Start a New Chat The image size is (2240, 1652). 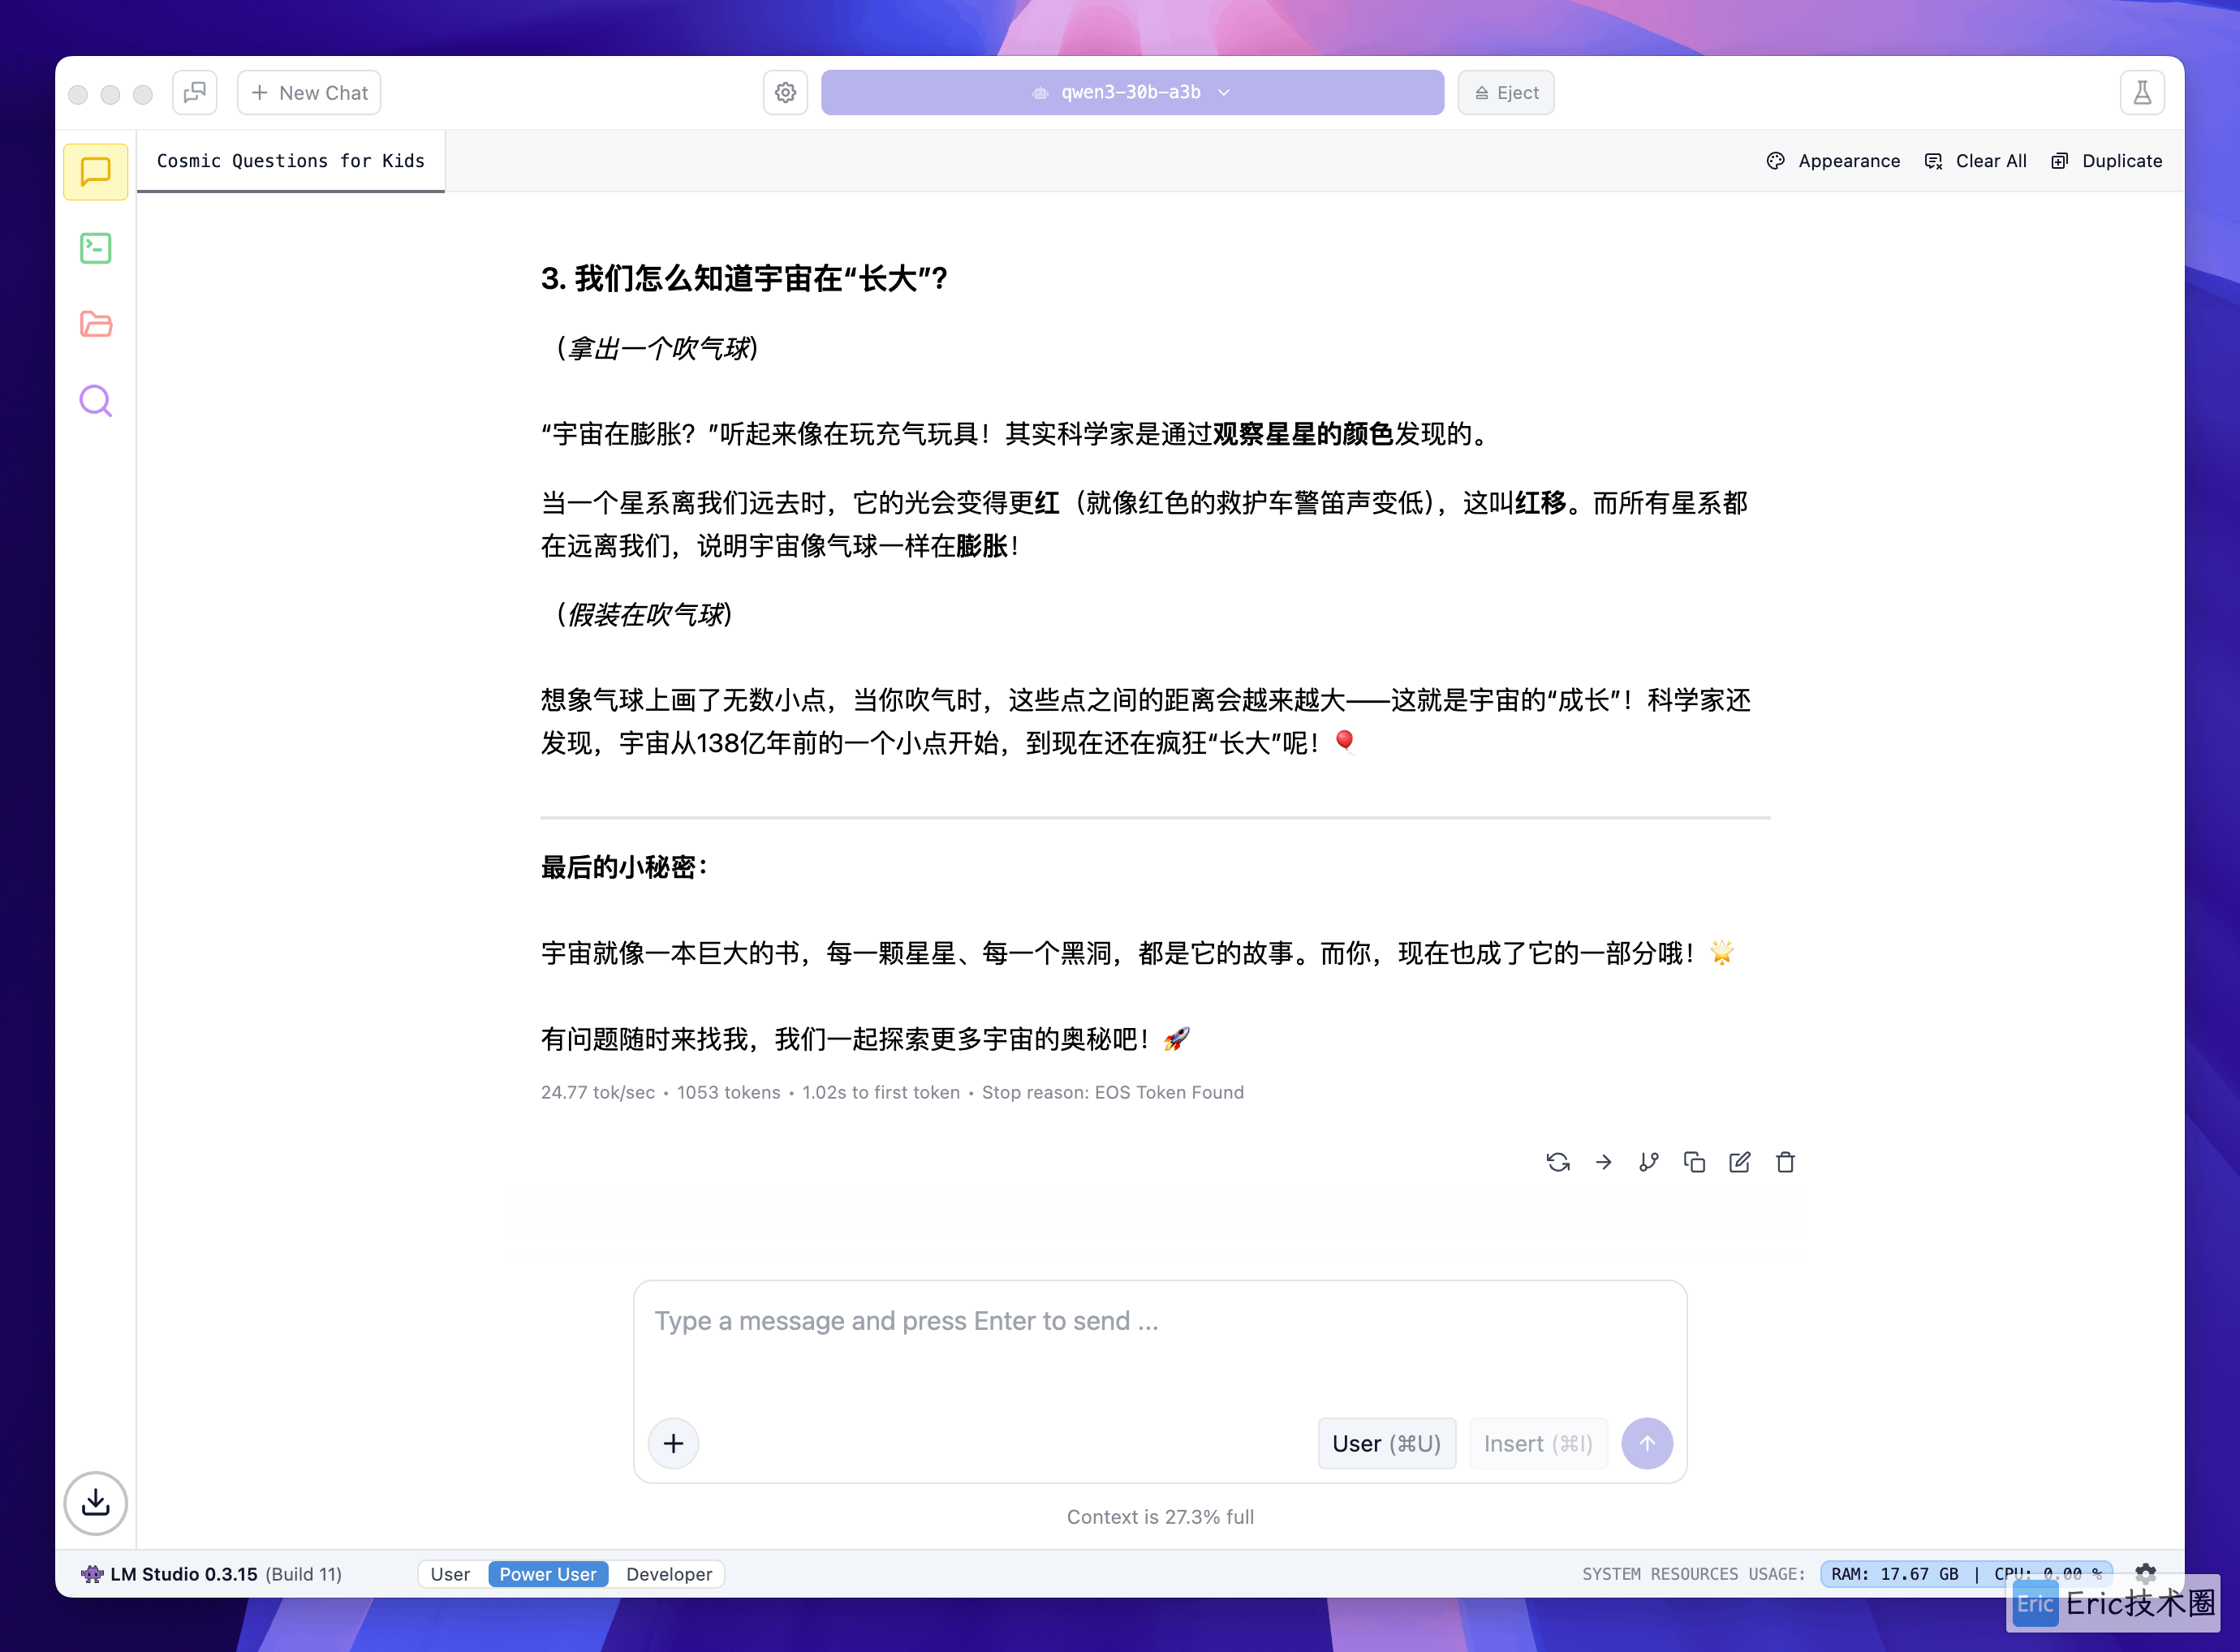pyautogui.click(x=309, y=92)
